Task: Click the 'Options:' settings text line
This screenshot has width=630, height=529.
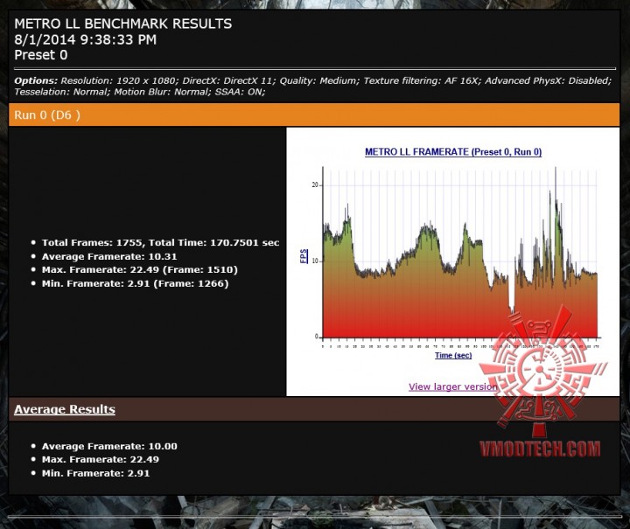Action: (312, 80)
